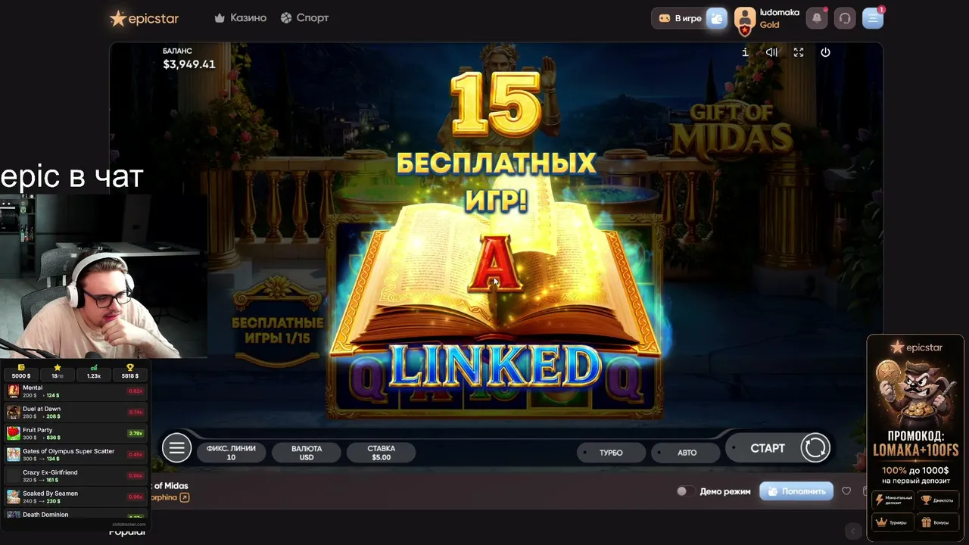969x545 pixels.
Task: Open Моментальный депозит in the promo banner
Action: (892, 500)
